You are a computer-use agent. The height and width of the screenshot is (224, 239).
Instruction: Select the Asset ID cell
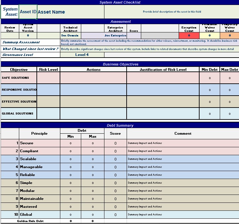[28, 12]
